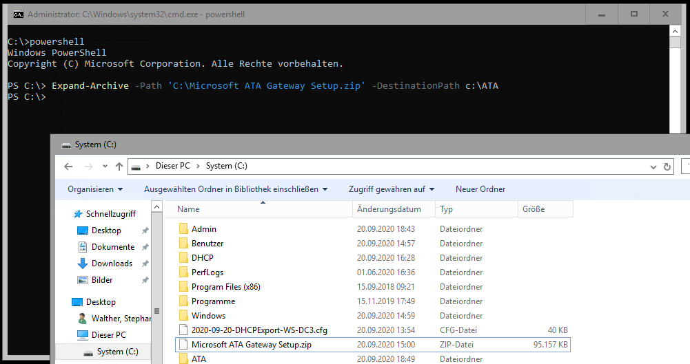This screenshot has height=364, width=690.
Task: Open Bilder in quick access
Action: [102, 280]
